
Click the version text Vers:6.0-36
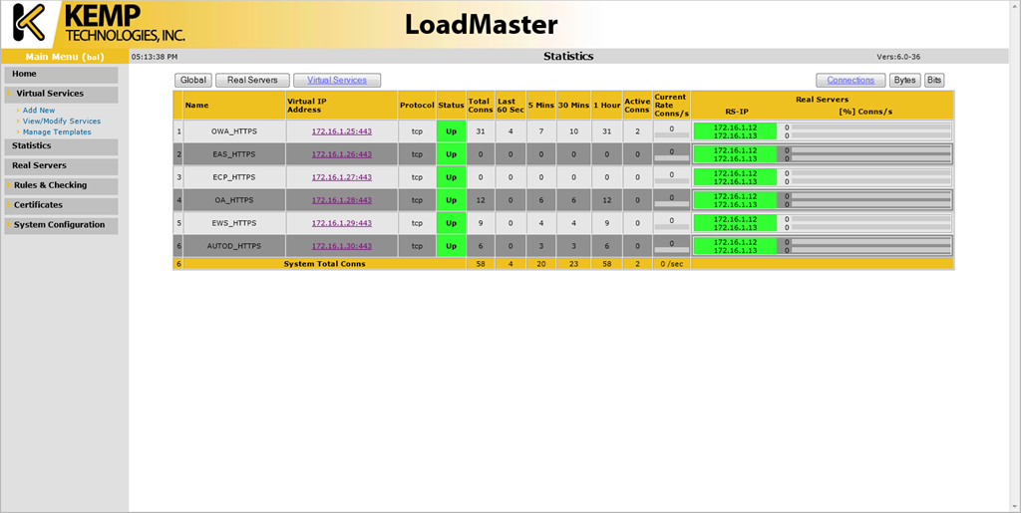(x=898, y=57)
